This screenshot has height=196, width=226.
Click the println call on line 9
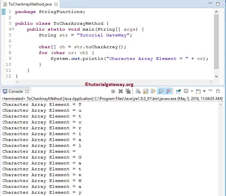tap(93, 59)
